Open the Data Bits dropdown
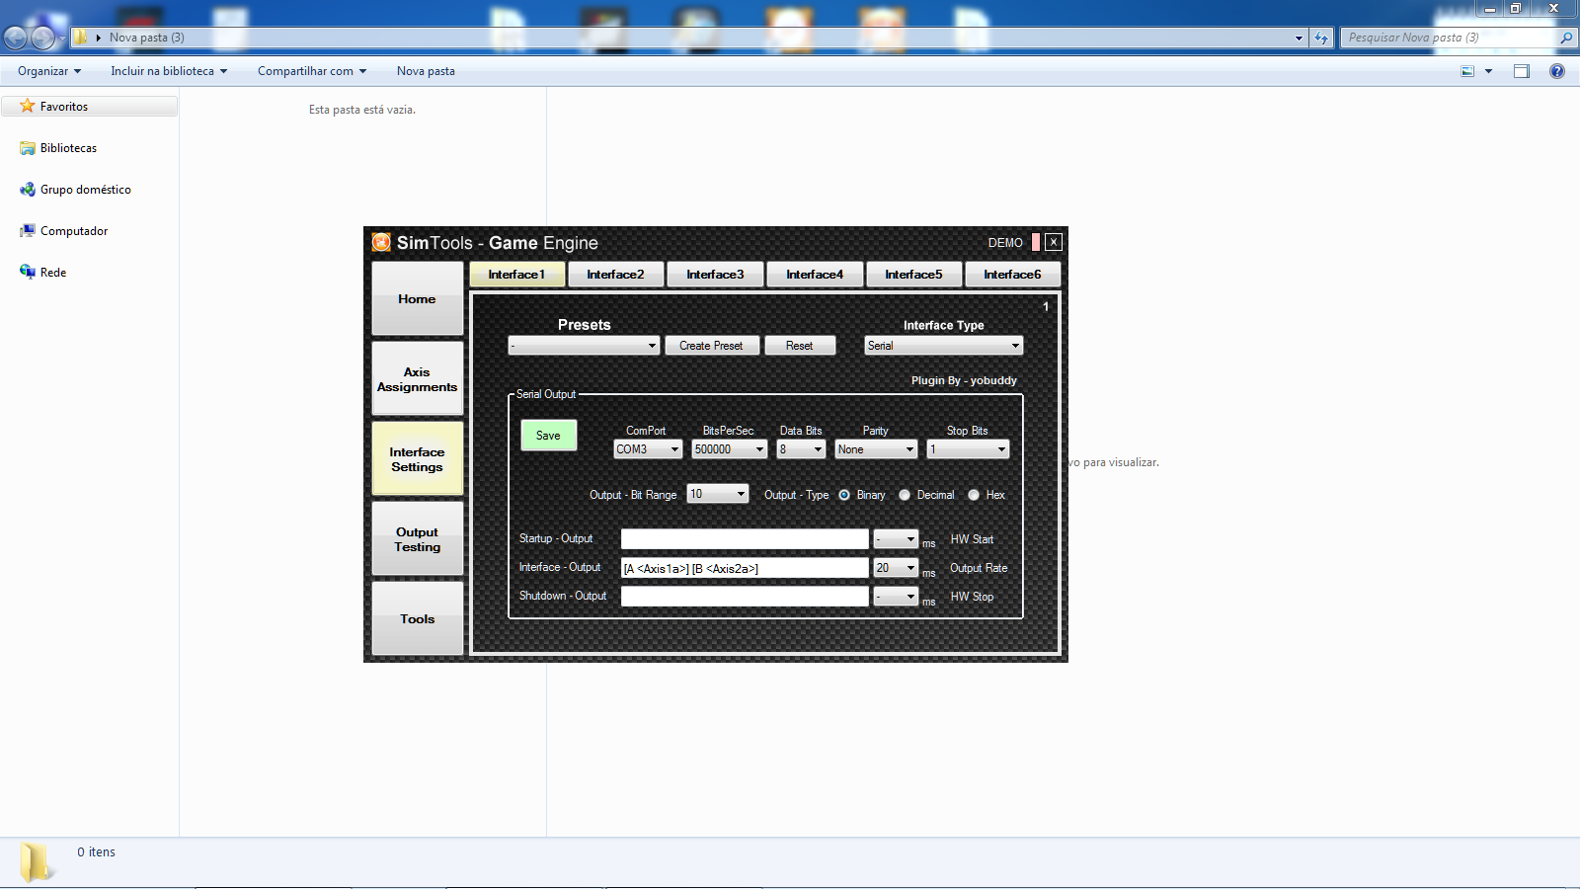This screenshot has width=1580, height=889. 801,449
